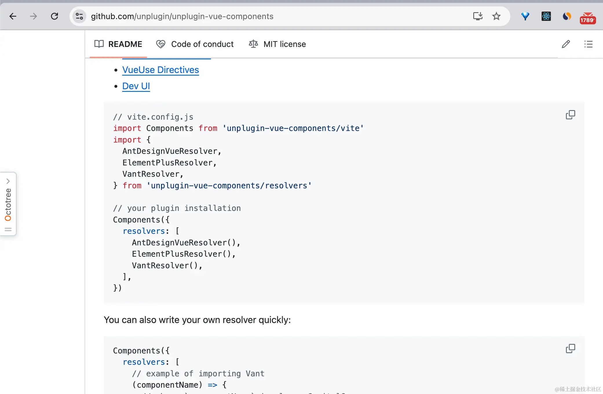
Task: Click the red 1789 badge extension icon
Action: point(587,18)
